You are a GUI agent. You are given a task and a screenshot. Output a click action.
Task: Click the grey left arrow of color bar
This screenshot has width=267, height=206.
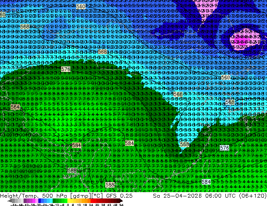(x=10, y=201)
